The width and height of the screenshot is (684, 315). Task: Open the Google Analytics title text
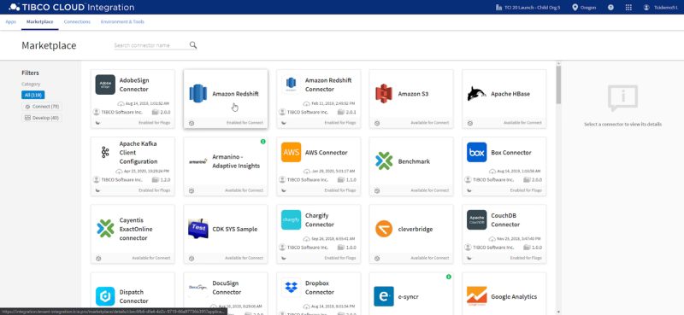tap(514, 296)
